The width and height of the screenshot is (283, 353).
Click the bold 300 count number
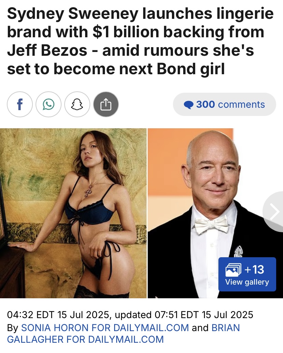[205, 104]
